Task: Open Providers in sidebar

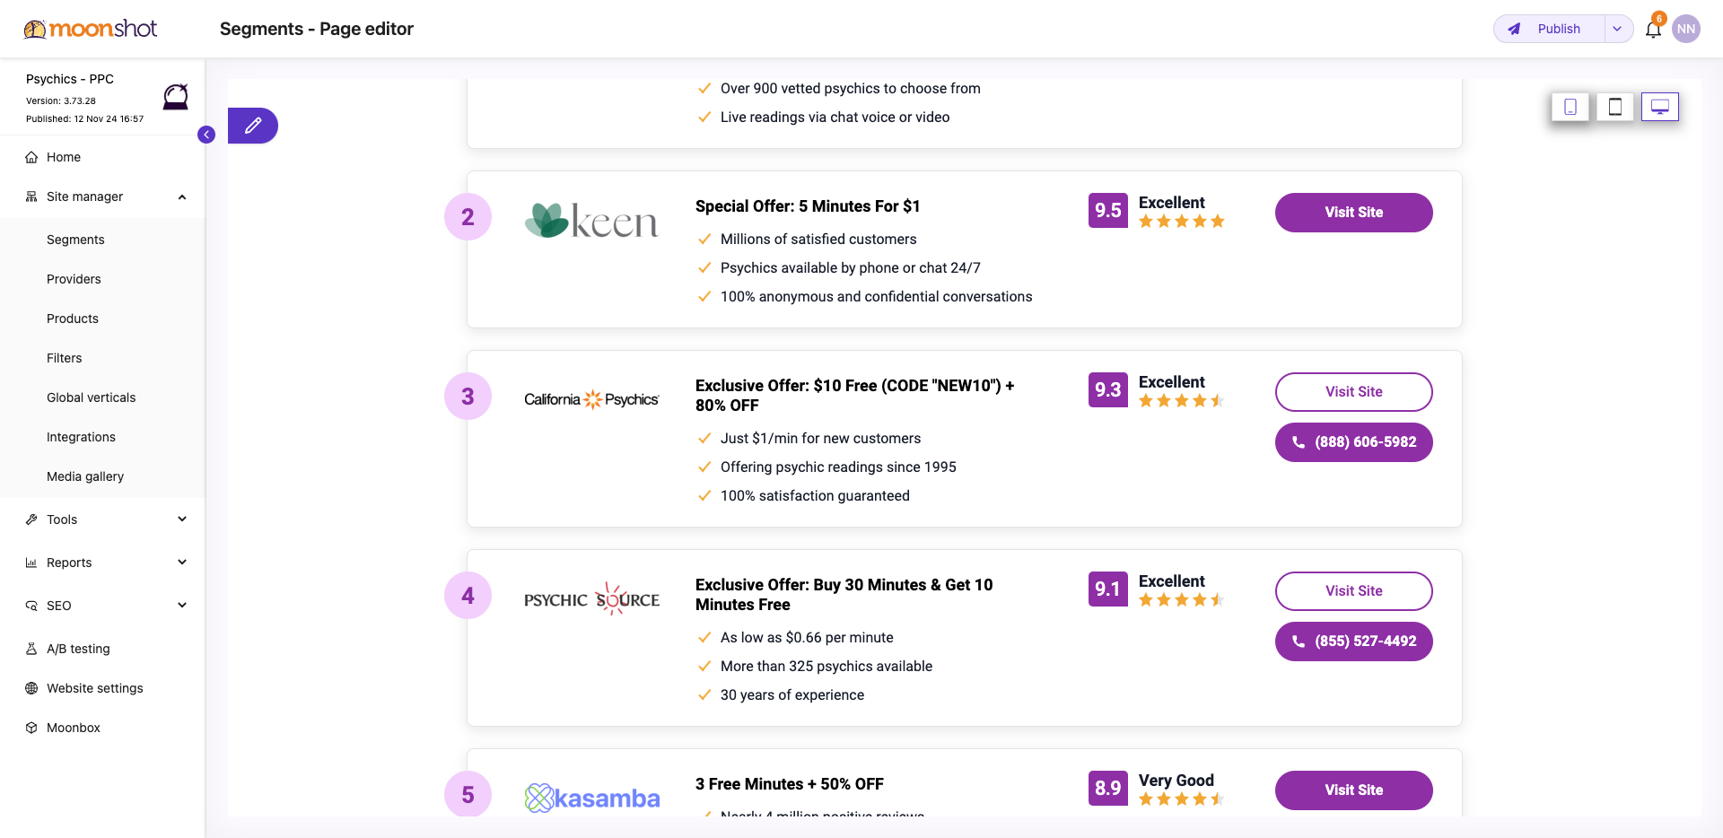Action: pyautogui.click(x=74, y=279)
